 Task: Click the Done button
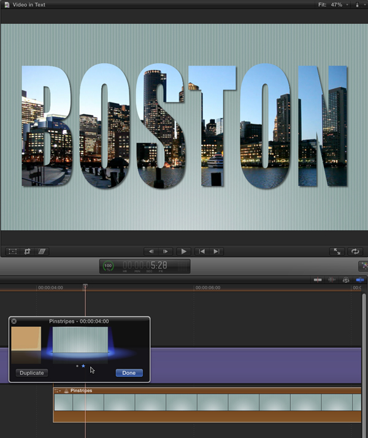(x=129, y=373)
